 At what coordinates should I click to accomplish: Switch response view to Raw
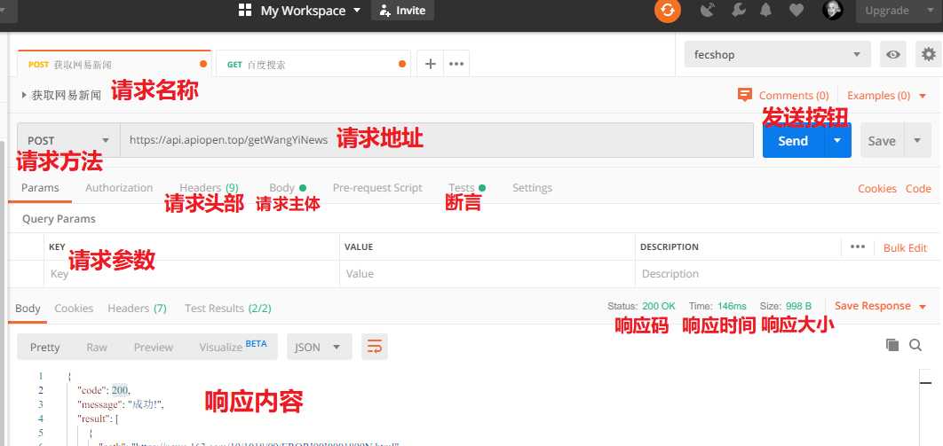(x=97, y=347)
